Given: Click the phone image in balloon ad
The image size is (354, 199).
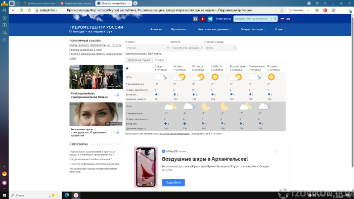Looking at the screenshot, I should pyautogui.click(x=146, y=167).
